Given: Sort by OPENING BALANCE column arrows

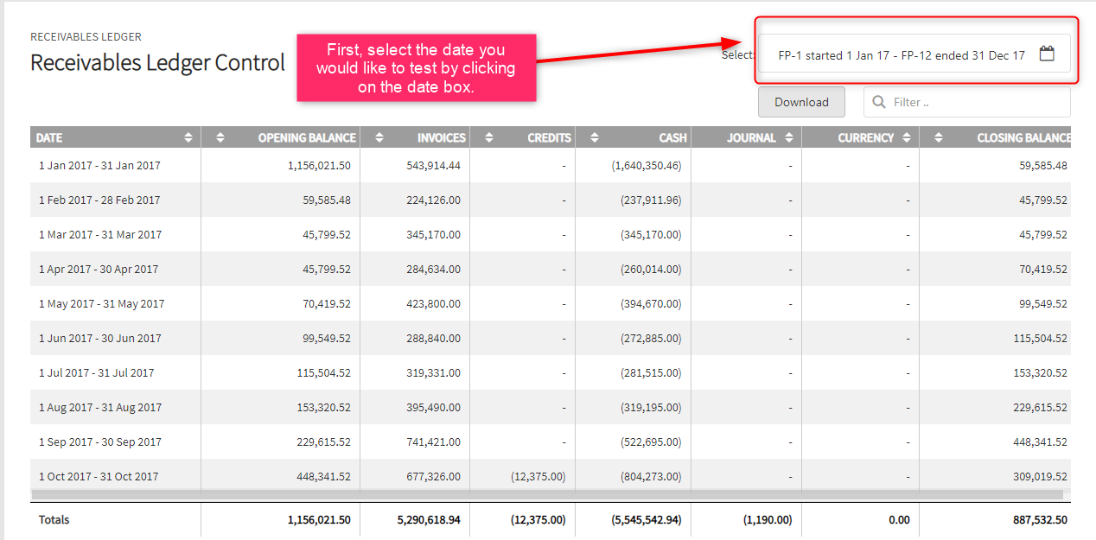Looking at the screenshot, I should click(x=220, y=137).
